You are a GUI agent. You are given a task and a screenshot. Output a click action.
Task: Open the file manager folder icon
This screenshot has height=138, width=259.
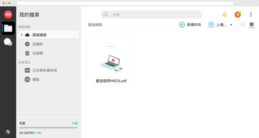tap(8, 28)
